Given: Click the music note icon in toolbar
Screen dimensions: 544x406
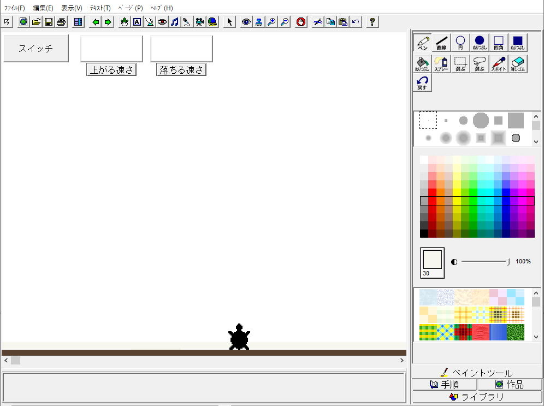Looking at the screenshot, I should (175, 22).
